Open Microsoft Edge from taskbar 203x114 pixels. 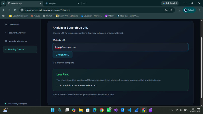pyautogui.click(x=95, y=110)
